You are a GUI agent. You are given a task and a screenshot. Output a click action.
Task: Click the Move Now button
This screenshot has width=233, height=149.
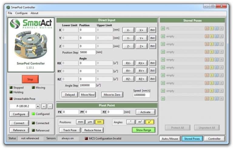click(x=87, y=95)
